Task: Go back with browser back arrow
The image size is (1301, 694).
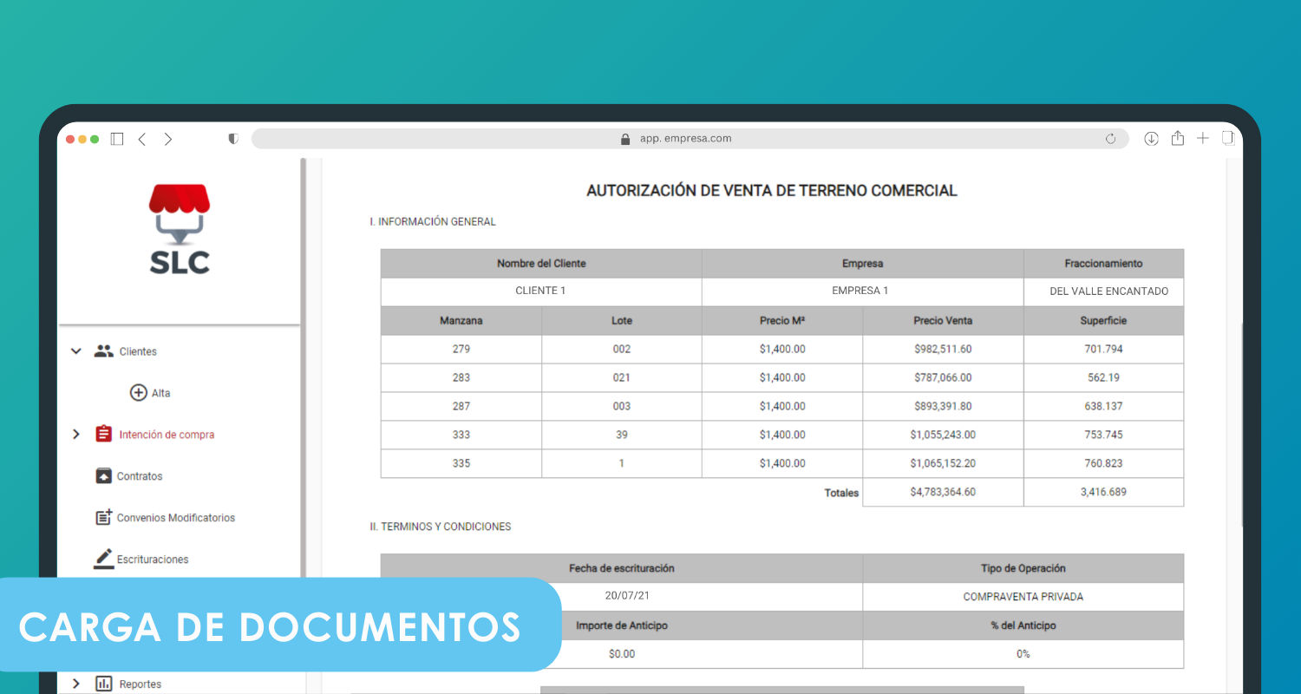Action: coord(142,139)
